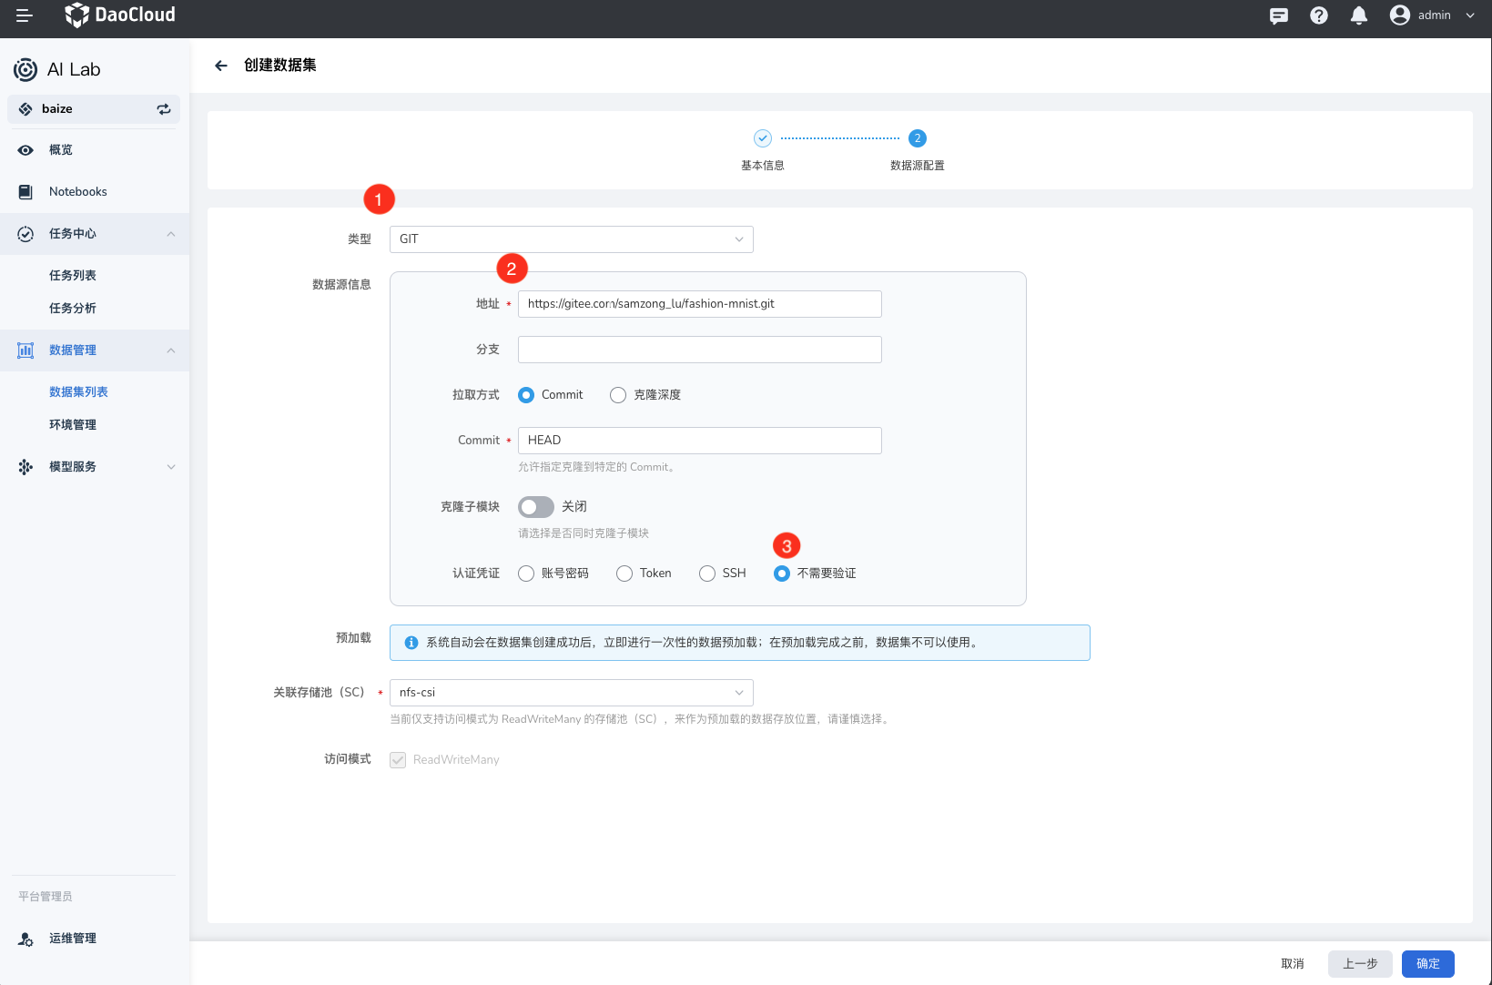The height and width of the screenshot is (985, 1492).
Task: Open the 关联存储池 nfs-csi dropdown
Action: coord(571,693)
